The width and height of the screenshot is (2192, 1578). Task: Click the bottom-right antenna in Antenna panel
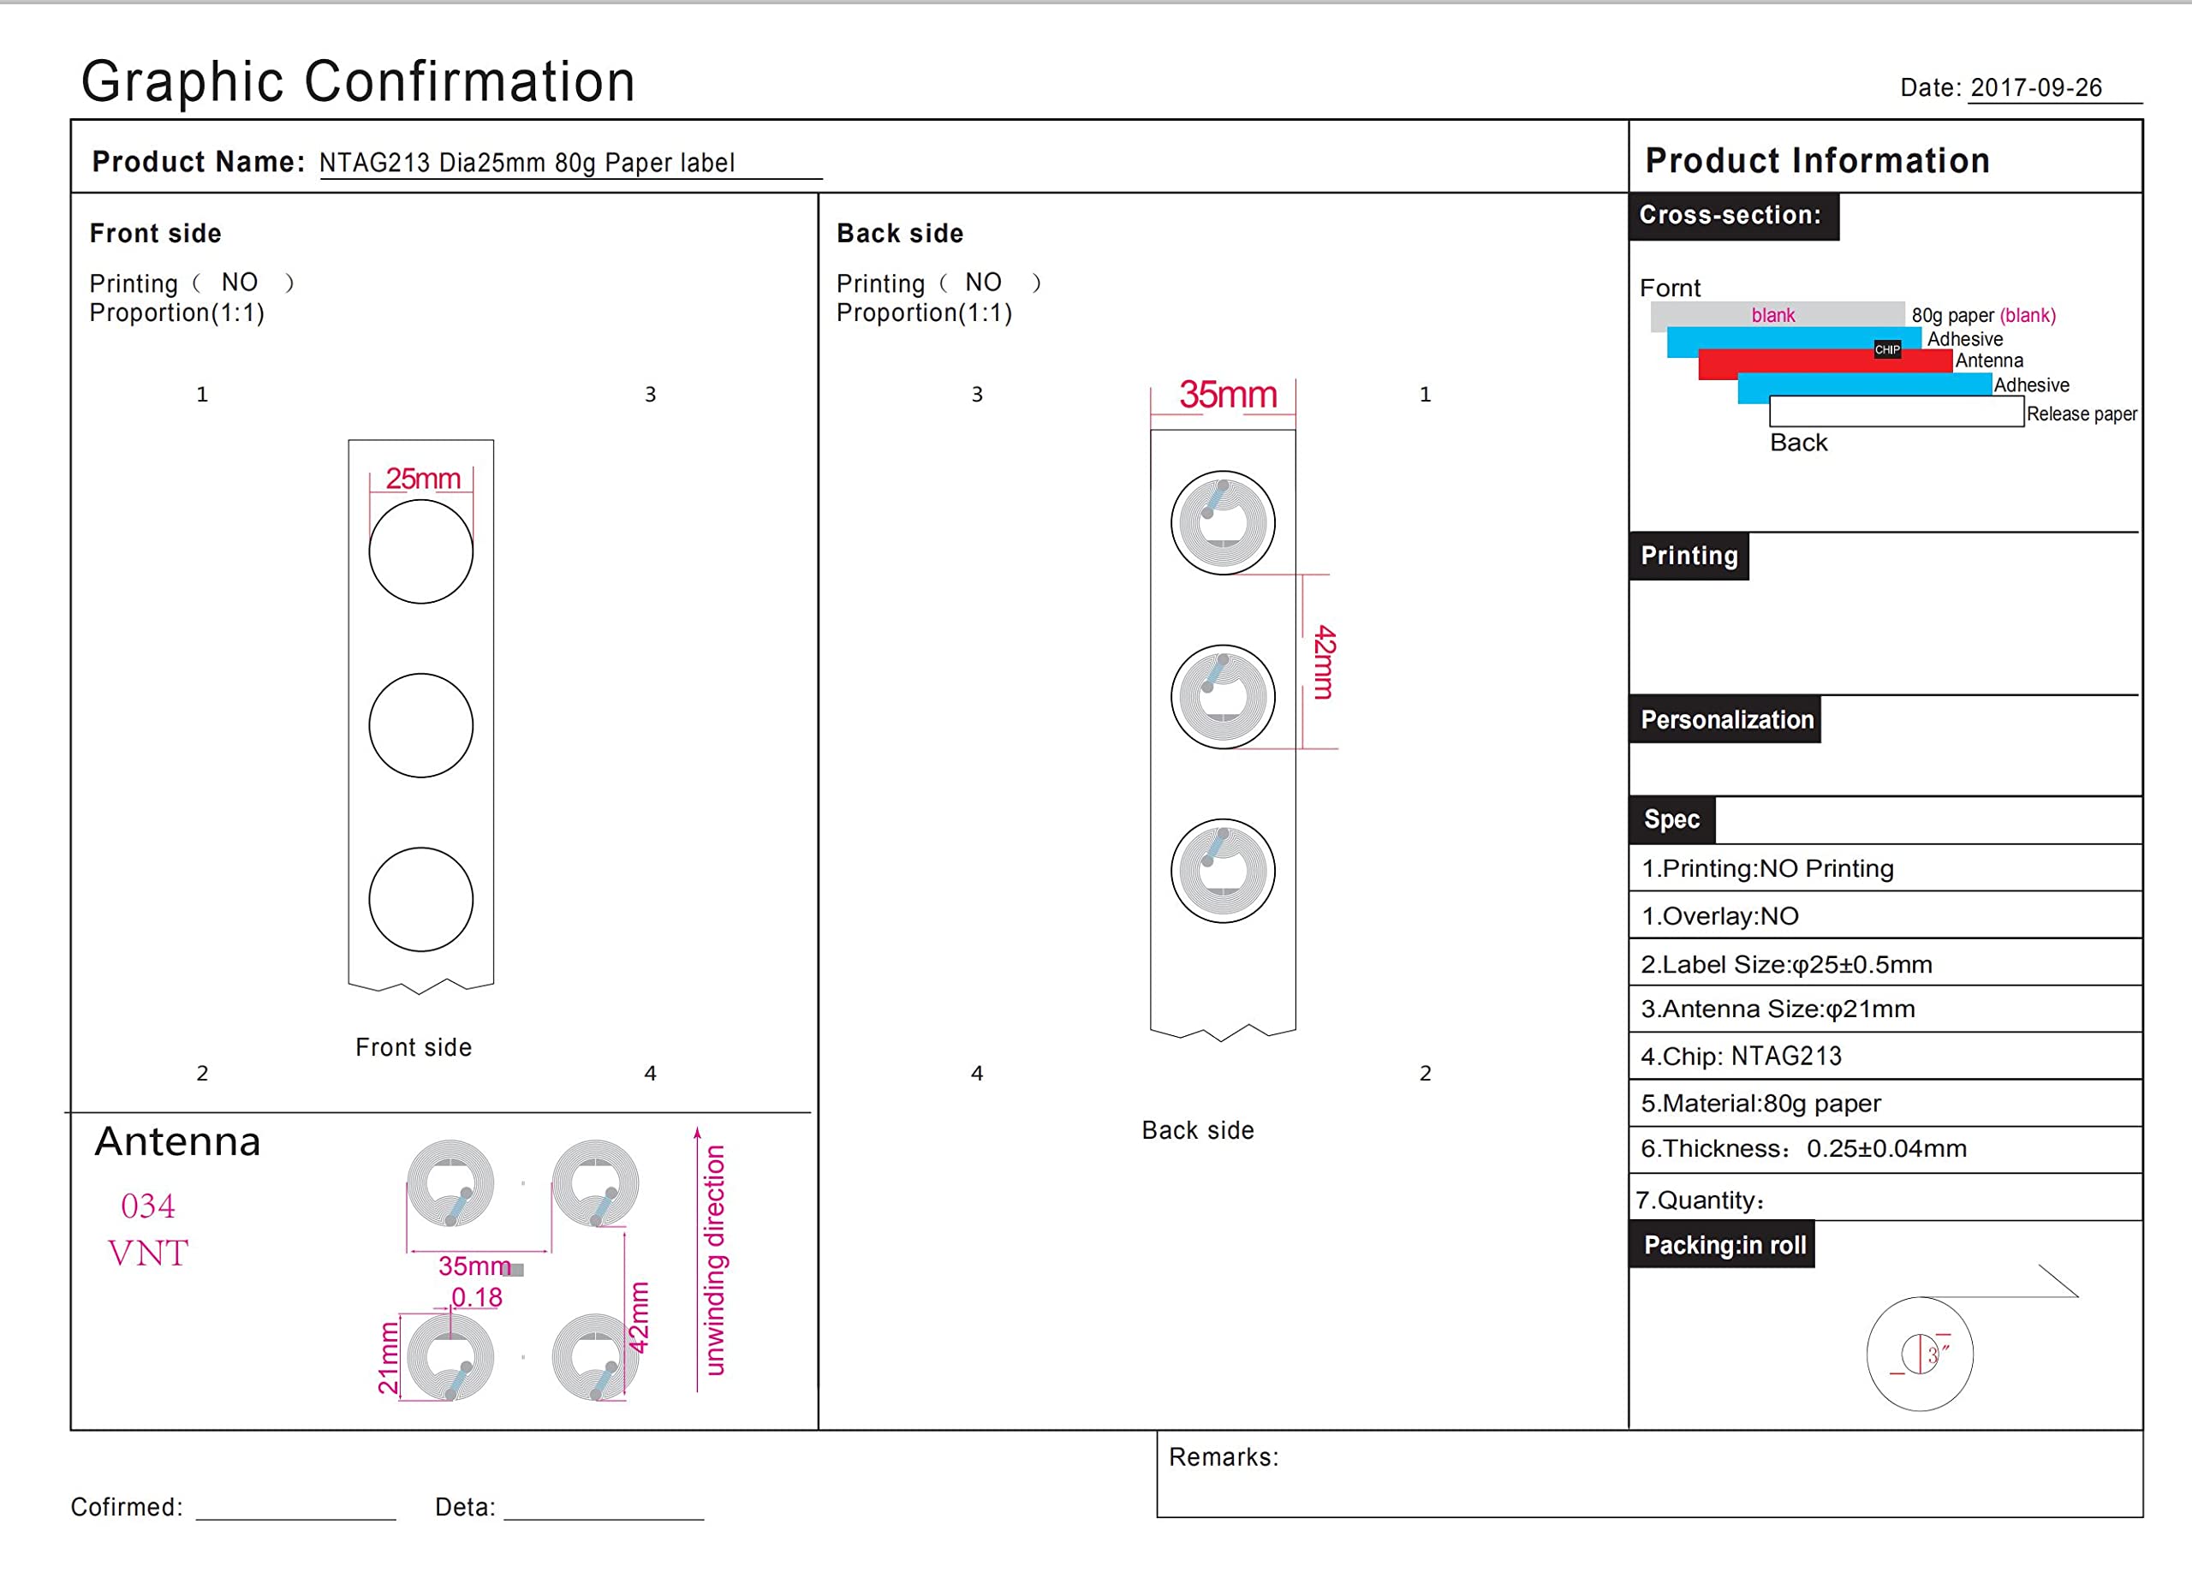pos(595,1357)
